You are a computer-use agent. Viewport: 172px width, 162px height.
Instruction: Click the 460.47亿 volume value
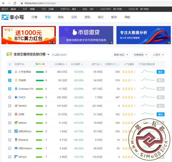[62, 72]
